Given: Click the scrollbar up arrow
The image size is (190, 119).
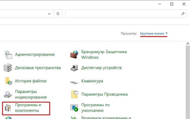Looking at the screenshot, I should pos(188,44).
